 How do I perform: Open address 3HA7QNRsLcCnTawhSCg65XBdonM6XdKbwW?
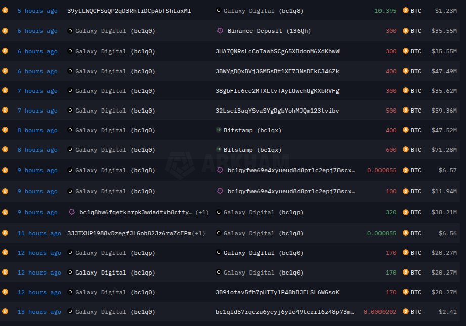(x=277, y=51)
